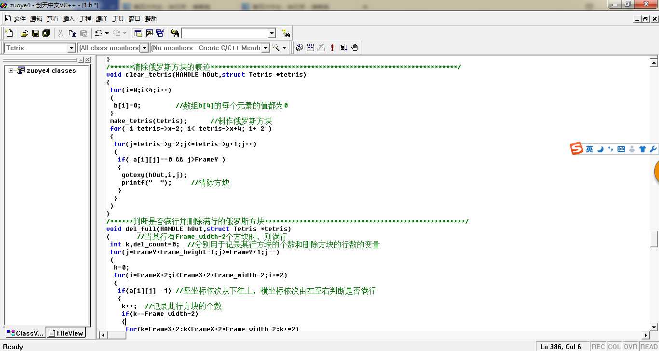Open the Redo history dropdown arrow
Screen dimensions: 659x351
point(124,33)
